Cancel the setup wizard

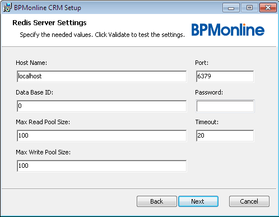pyautogui.click(x=249, y=201)
